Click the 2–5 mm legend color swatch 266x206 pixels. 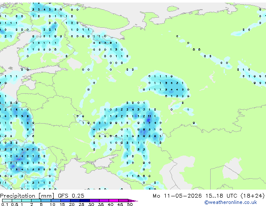click(x=36, y=201)
